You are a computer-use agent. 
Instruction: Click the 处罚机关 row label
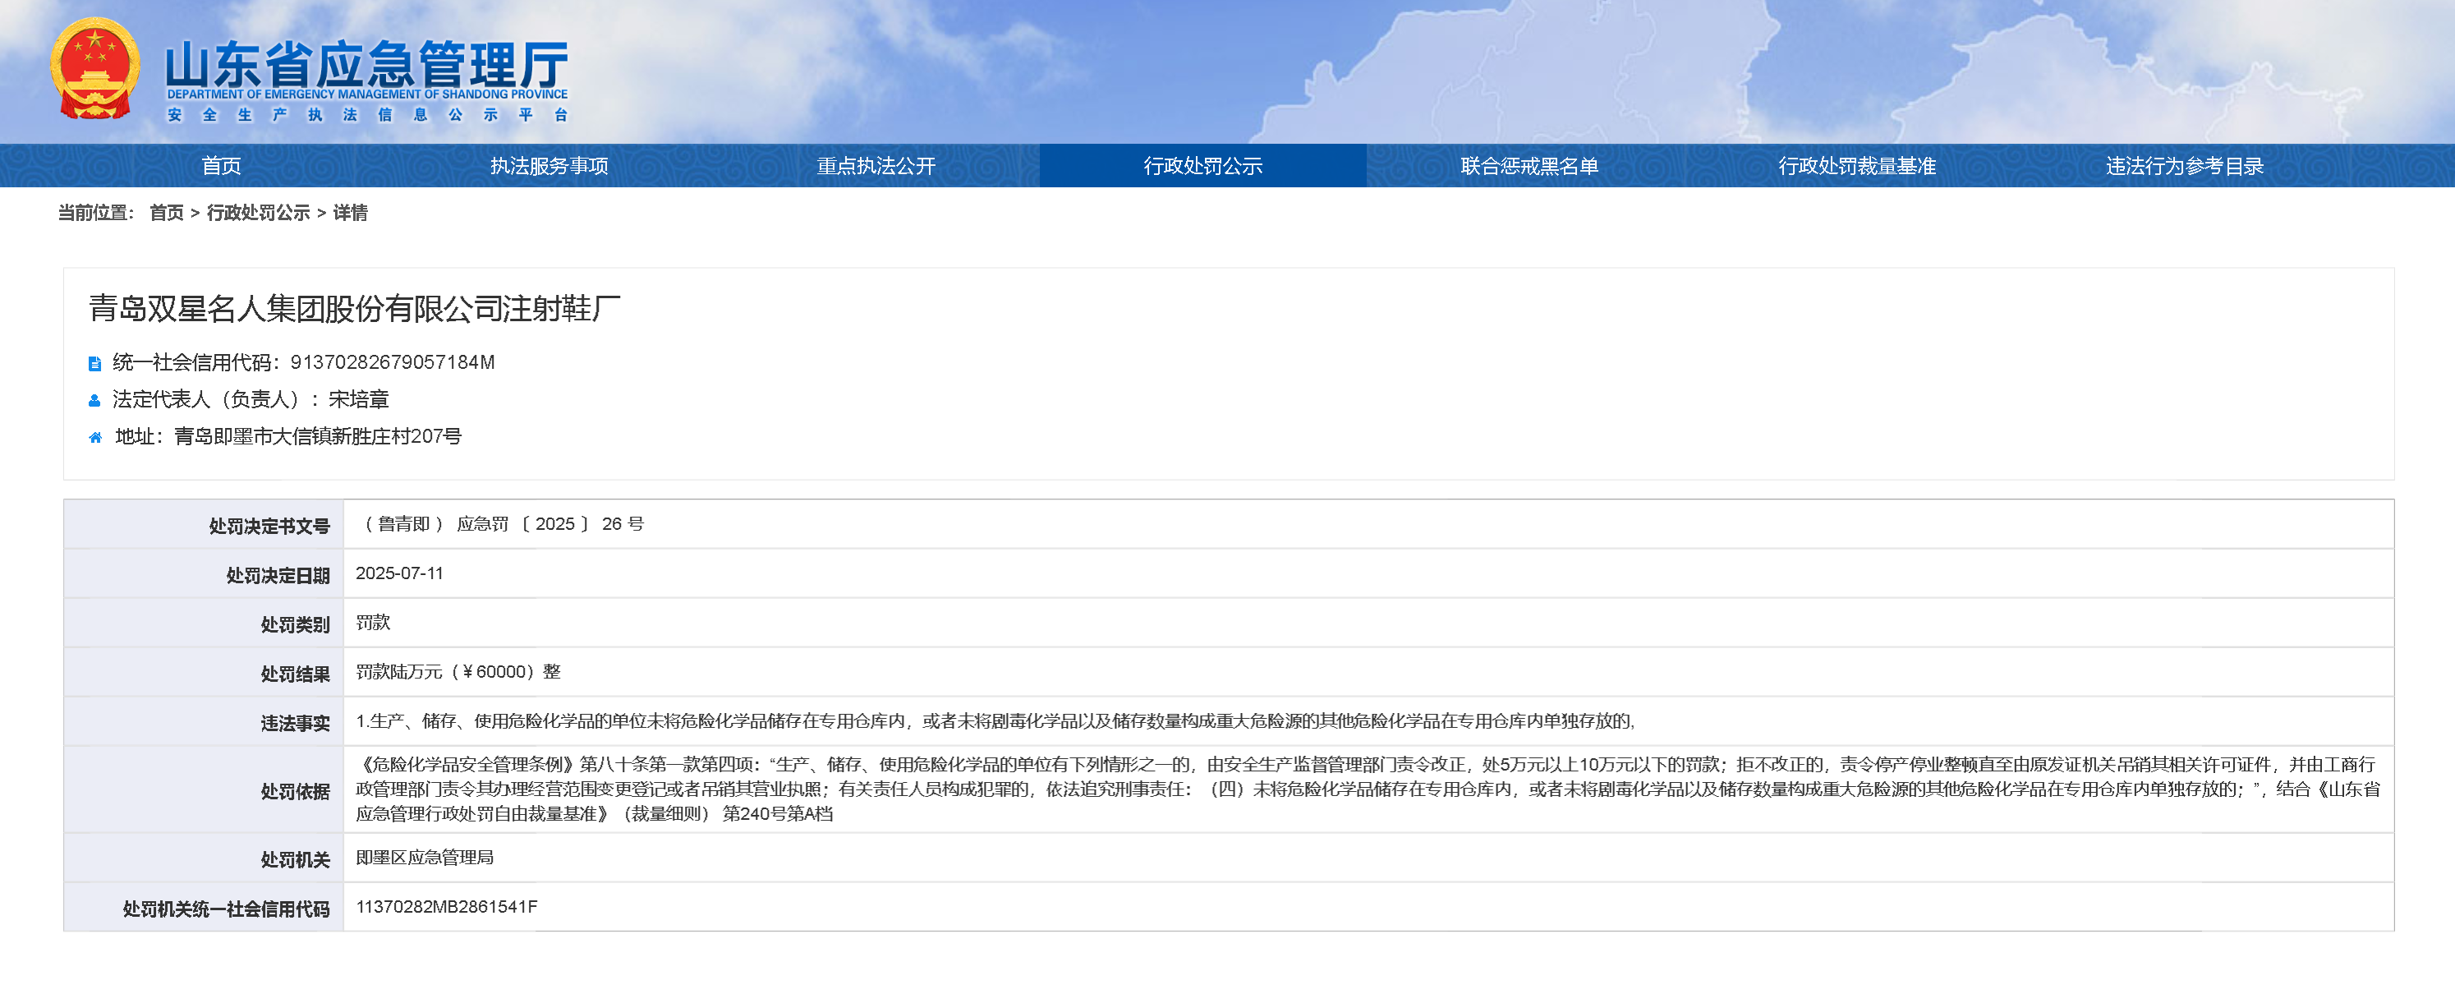tap(296, 861)
